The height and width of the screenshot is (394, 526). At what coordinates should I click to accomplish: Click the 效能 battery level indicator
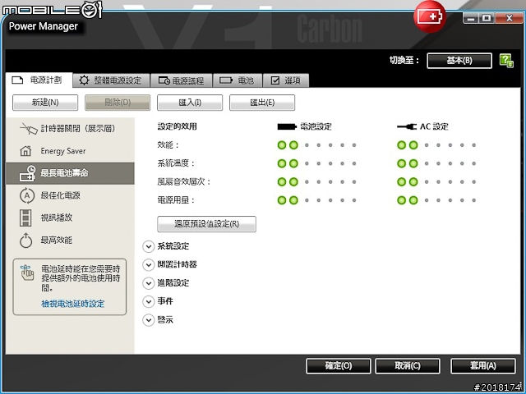[x=316, y=145]
